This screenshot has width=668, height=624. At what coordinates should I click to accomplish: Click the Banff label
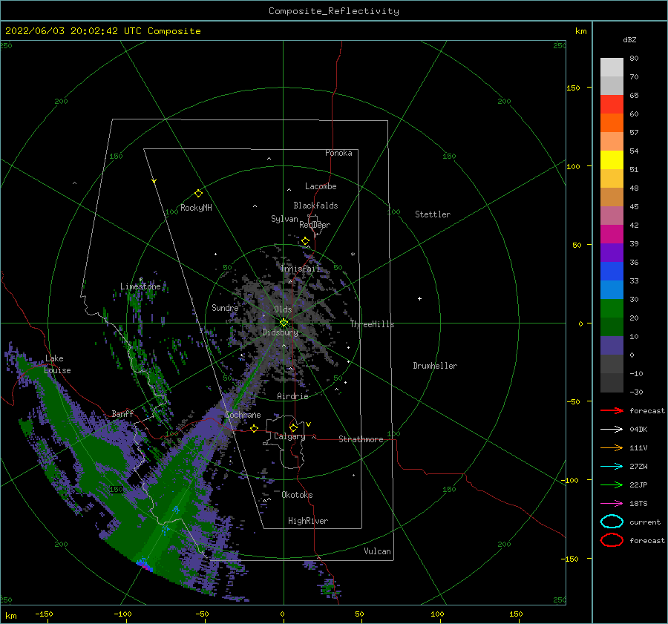pyautogui.click(x=122, y=413)
